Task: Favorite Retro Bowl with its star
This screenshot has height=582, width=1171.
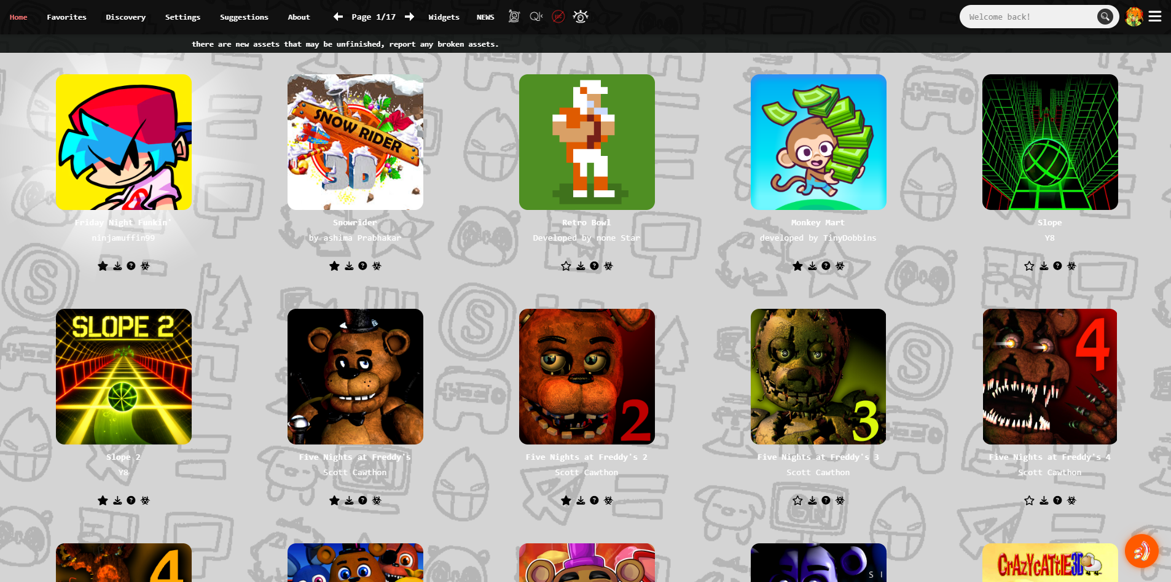Action: point(566,266)
